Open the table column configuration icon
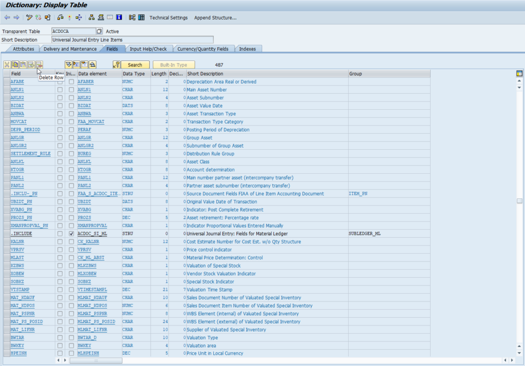Viewport: 525px width, 366px height. click(519, 74)
